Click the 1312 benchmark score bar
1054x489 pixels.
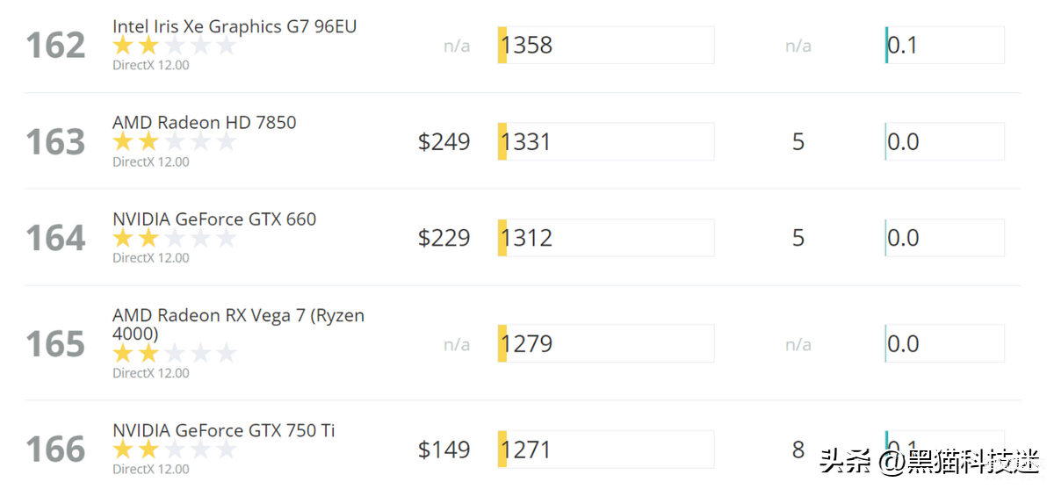tap(606, 238)
